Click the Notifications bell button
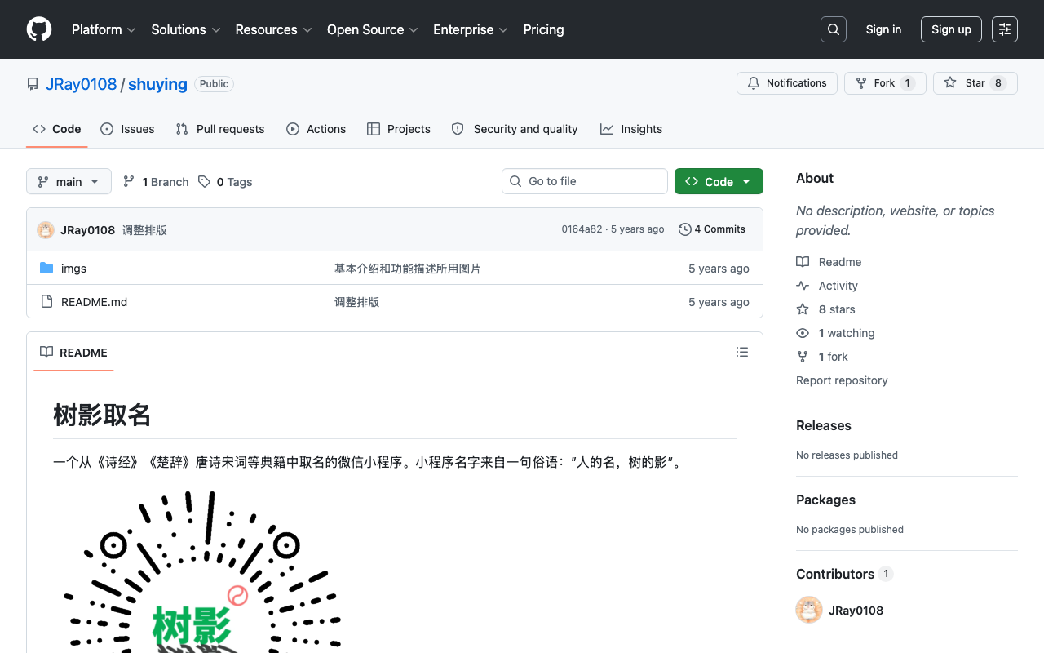Viewport: 1044px width, 653px height. coord(787,83)
